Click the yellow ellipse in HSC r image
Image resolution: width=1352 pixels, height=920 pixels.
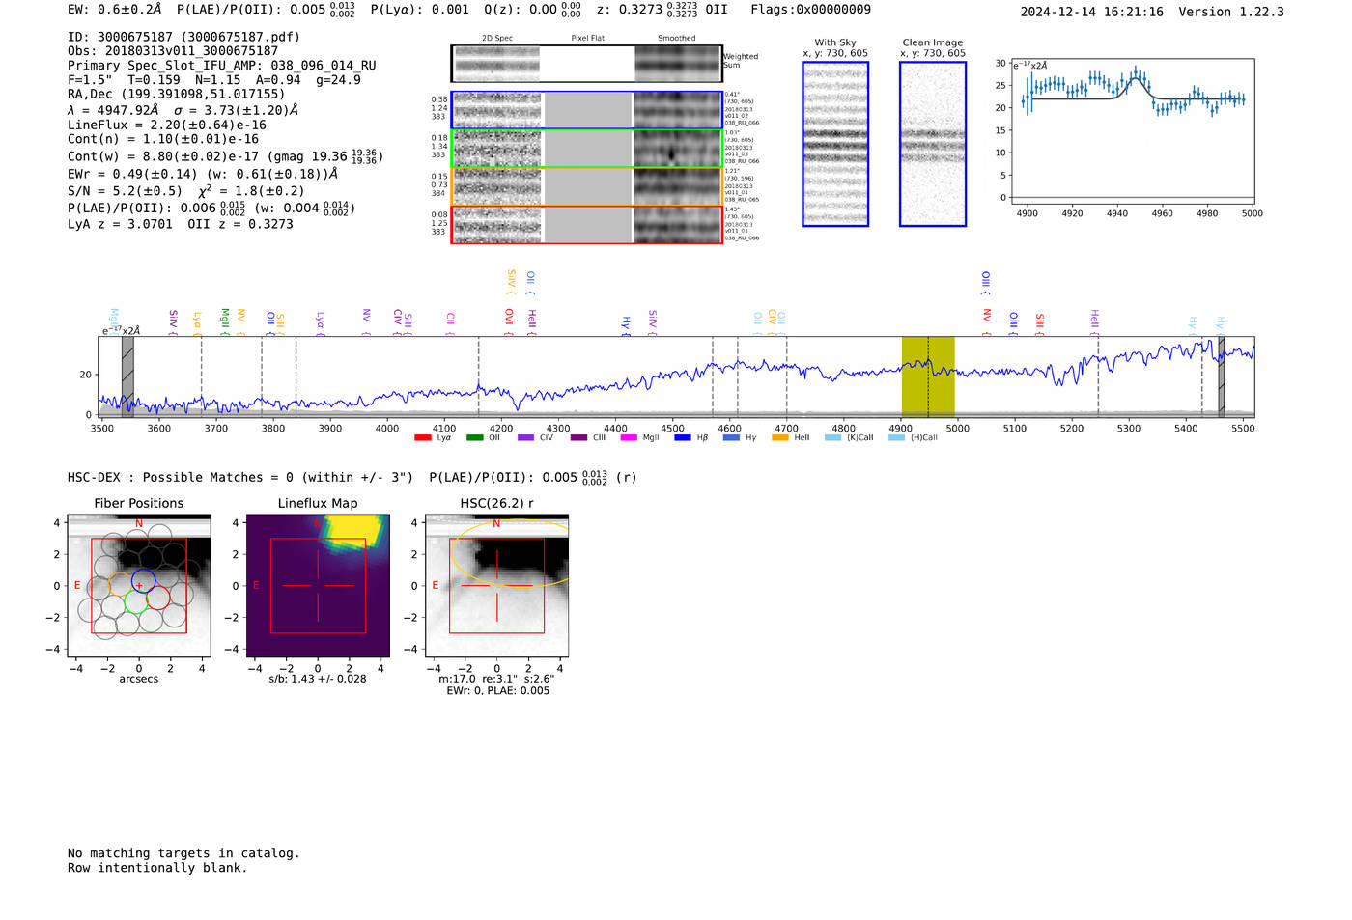[x=512, y=553]
